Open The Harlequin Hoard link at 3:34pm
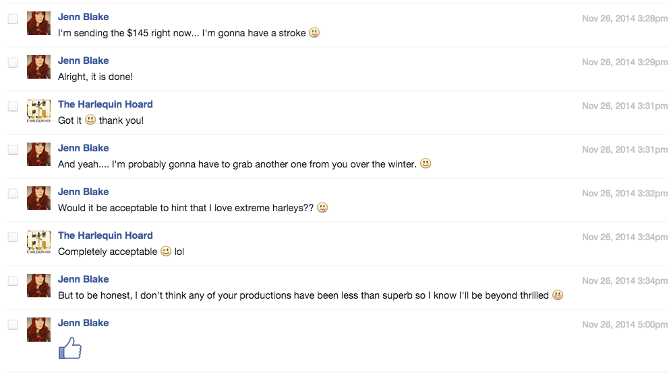This screenshot has height=374, width=671. pyautogui.click(x=105, y=235)
